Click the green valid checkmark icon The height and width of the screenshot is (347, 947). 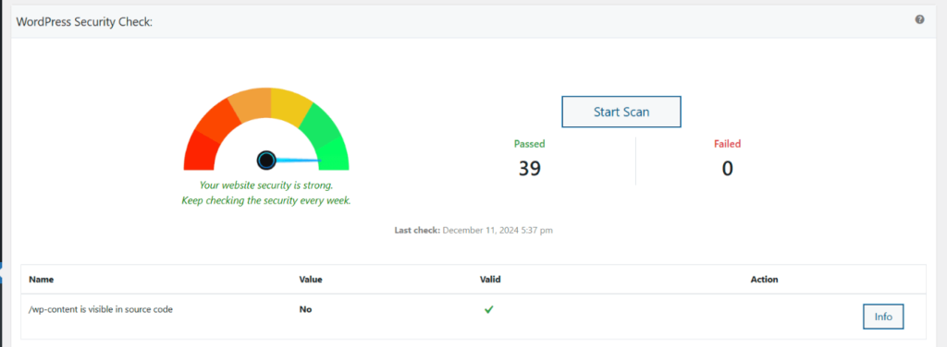coord(488,310)
